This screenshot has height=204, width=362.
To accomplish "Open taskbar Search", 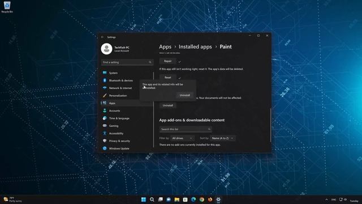I will pyautogui.click(x=152, y=199).
